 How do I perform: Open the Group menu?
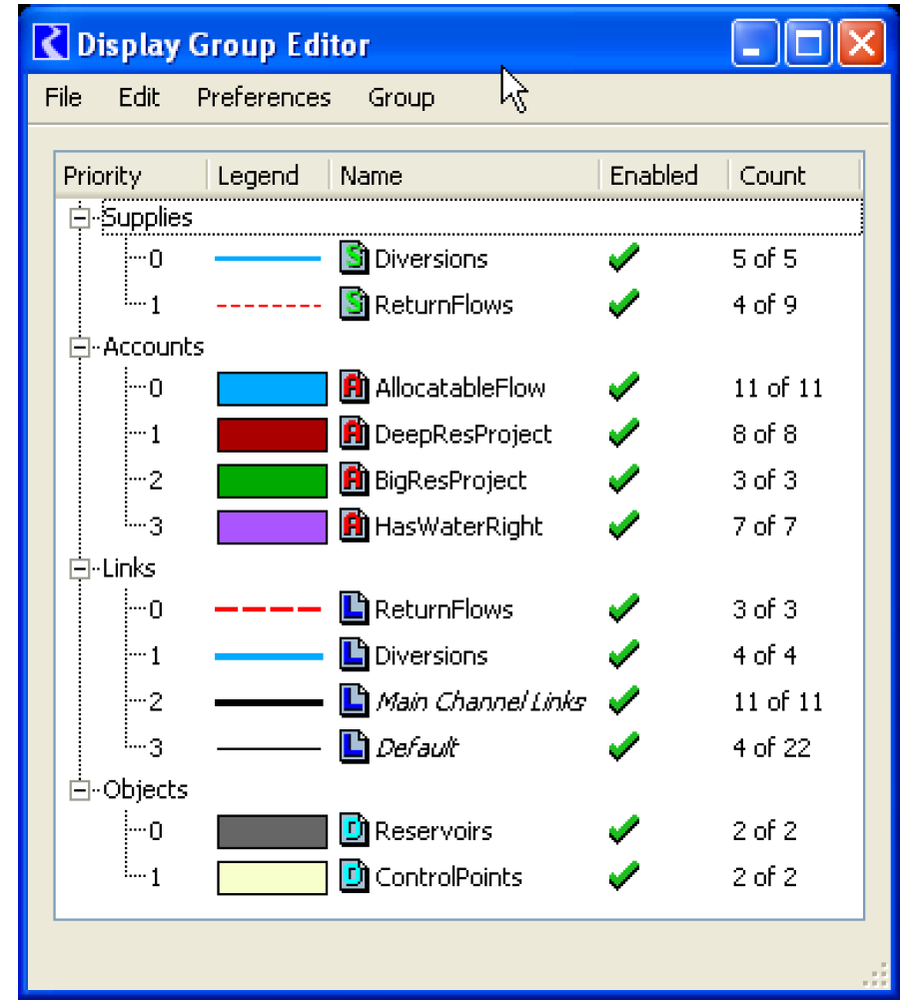[401, 98]
